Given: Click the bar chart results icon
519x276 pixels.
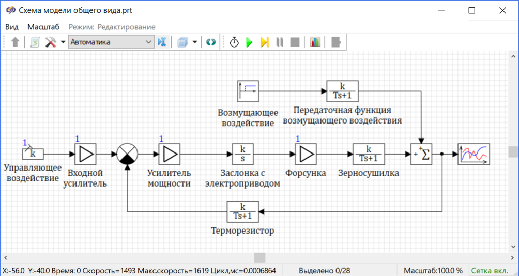Looking at the screenshot, I should (x=315, y=42).
